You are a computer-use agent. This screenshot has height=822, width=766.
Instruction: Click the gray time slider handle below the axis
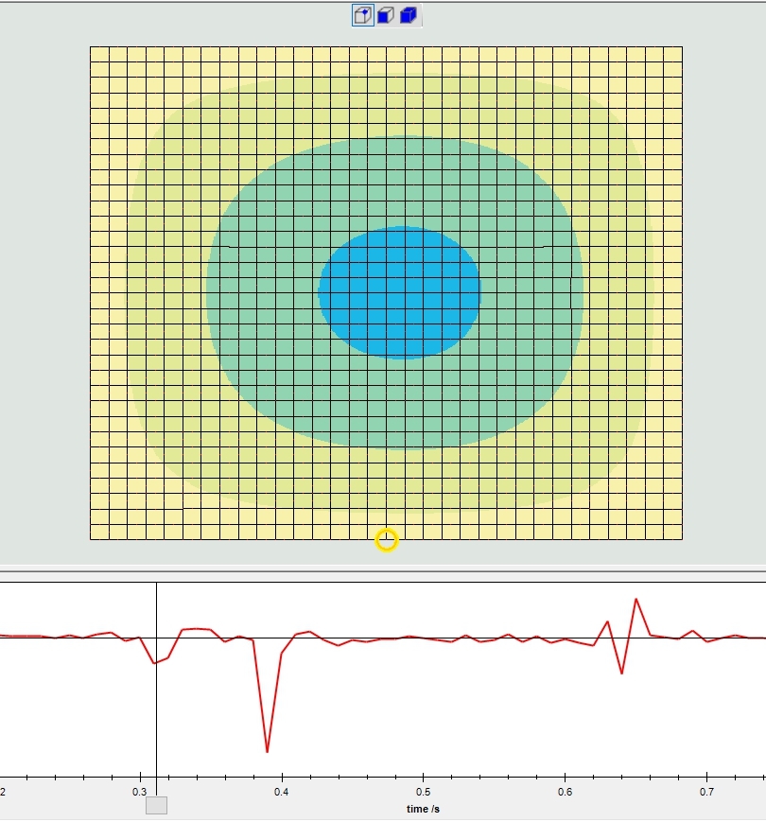[156, 805]
